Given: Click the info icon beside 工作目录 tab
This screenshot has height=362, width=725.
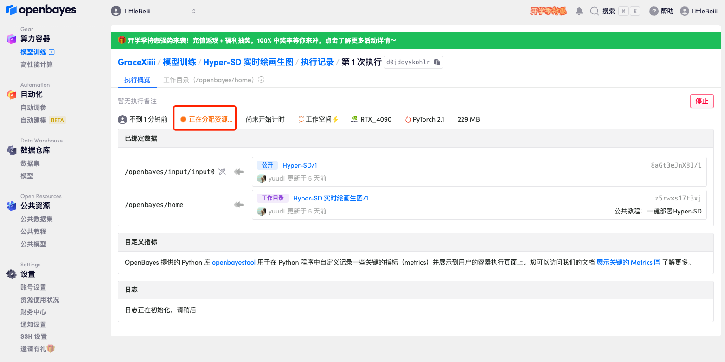Looking at the screenshot, I should pyautogui.click(x=261, y=80).
